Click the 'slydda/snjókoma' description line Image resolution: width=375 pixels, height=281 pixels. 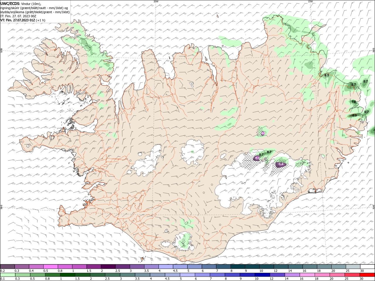35,12
